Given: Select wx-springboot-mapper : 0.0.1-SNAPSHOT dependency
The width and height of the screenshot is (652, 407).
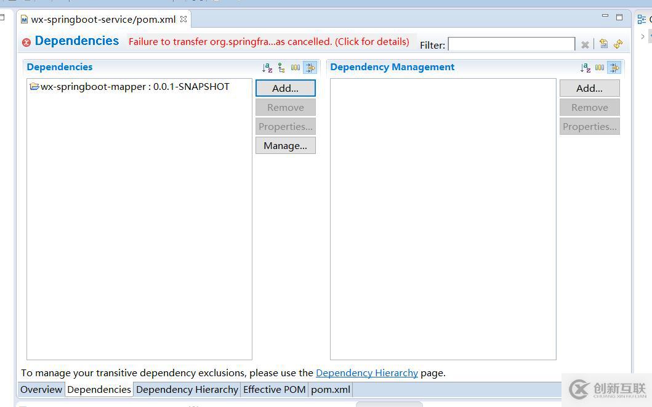Looking at the screenshot, I should (130, 86).
